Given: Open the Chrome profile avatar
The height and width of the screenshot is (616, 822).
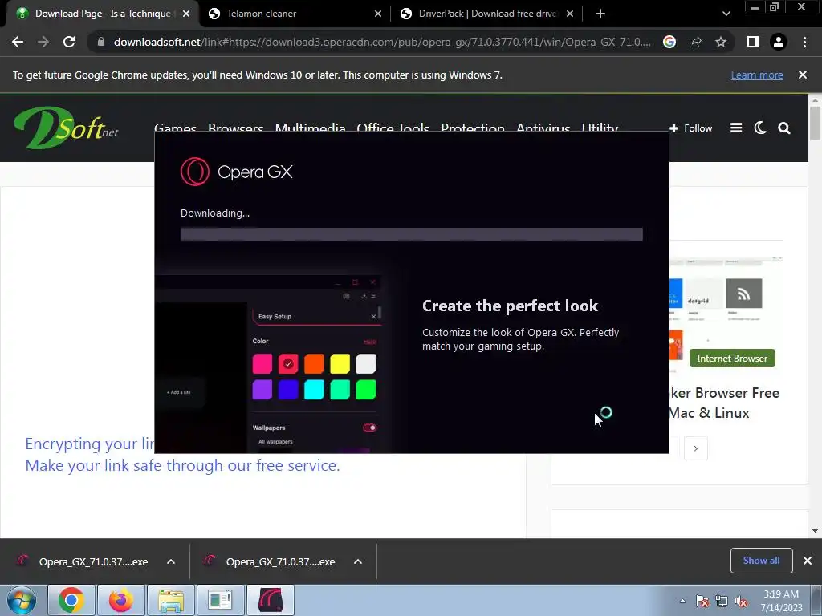Looking at the screenshot, I should click(779, 42).
